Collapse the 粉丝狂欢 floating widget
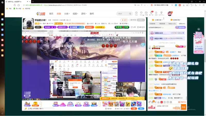Image resolution: width=206 pixels, height=116 pixels. 199,29
